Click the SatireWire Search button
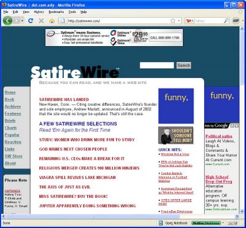This screenshot has height=228, width=246. click(x=184, y=65)
